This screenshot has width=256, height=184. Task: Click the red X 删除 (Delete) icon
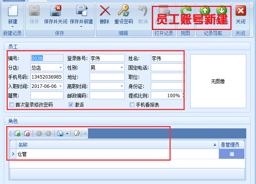(x=104, y=11)
